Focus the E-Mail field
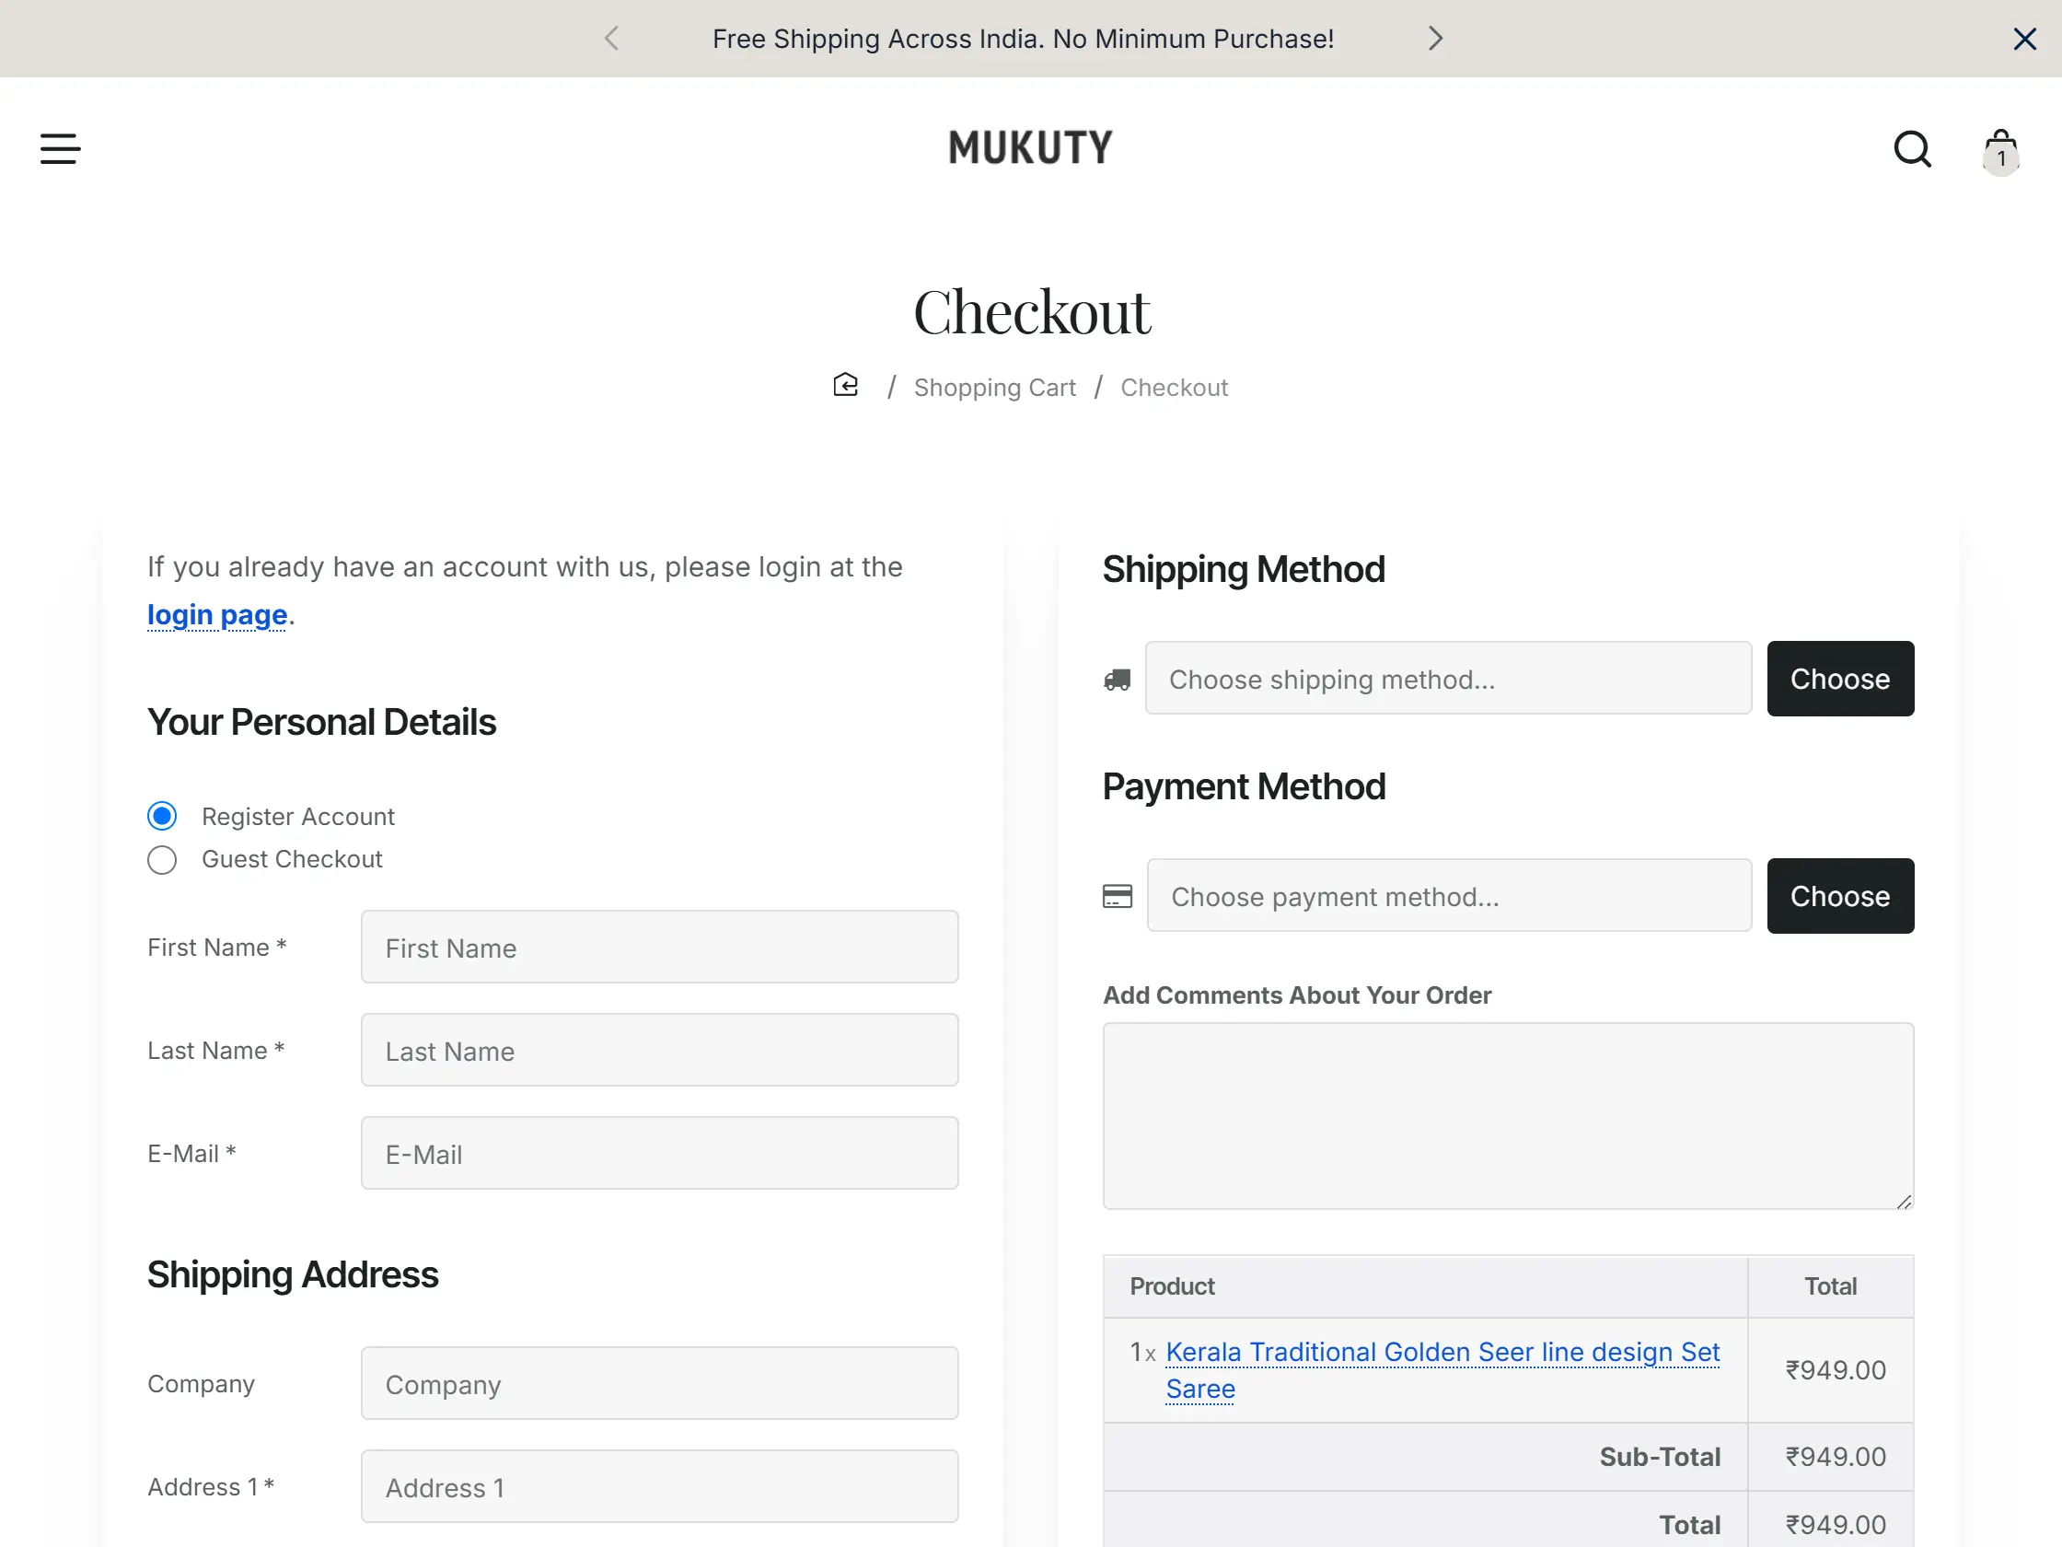Viewport: 2062px width, 1547px height. tap(660, 1154)
